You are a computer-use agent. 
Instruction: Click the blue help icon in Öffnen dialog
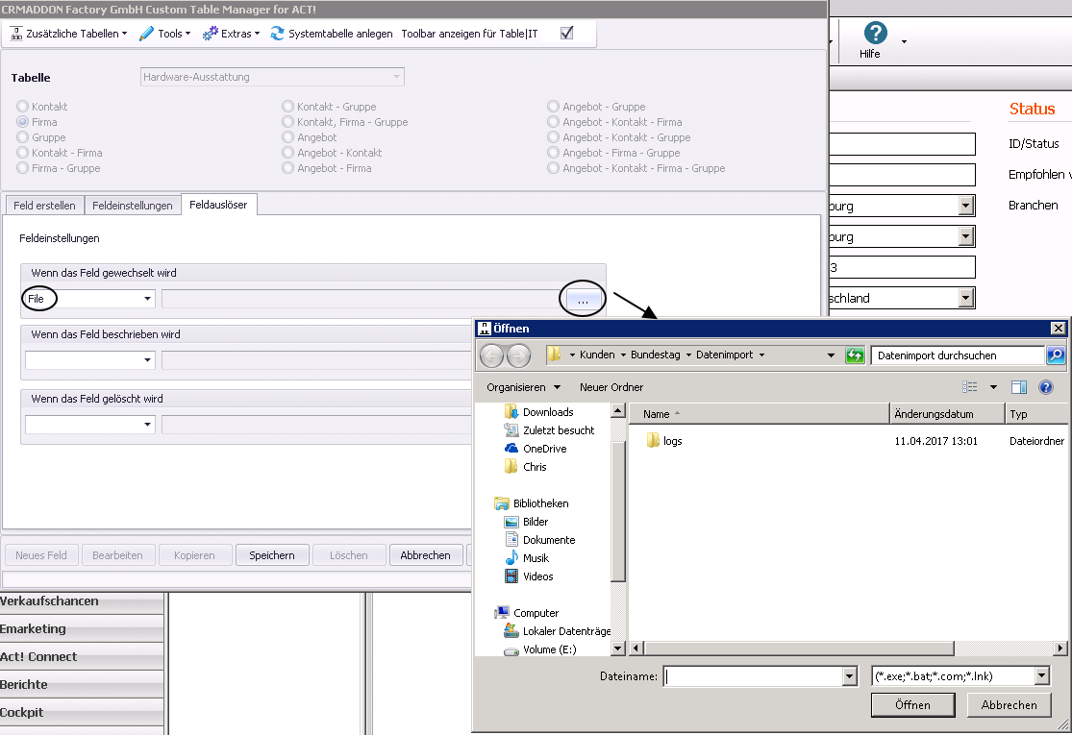tap(1046, 387)
